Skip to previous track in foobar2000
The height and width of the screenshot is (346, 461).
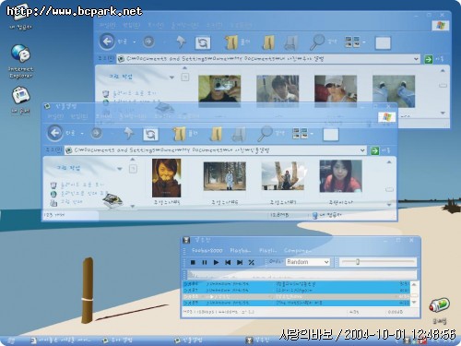click(228, 262)
